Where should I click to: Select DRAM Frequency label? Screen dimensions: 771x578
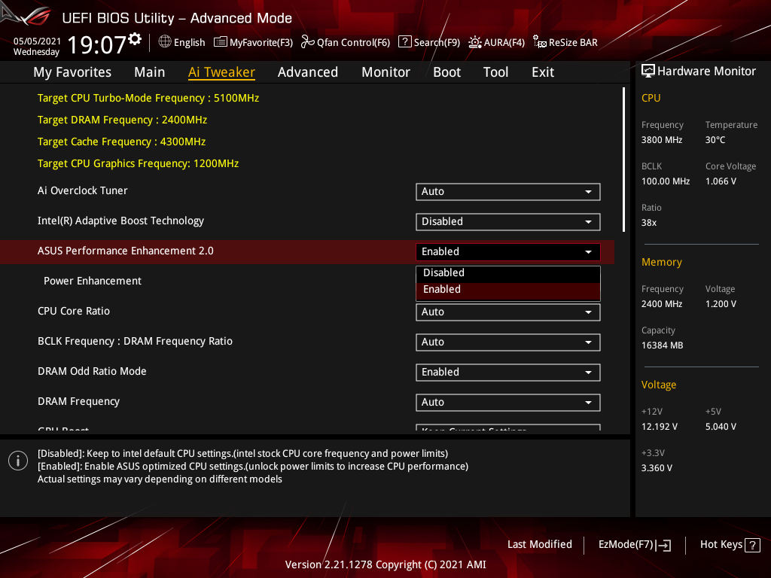click(78, 402)
